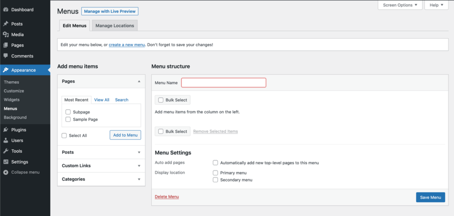Click into the Menu Name text field
Screen dimensions: 454x216
click(x=223, y=83)
